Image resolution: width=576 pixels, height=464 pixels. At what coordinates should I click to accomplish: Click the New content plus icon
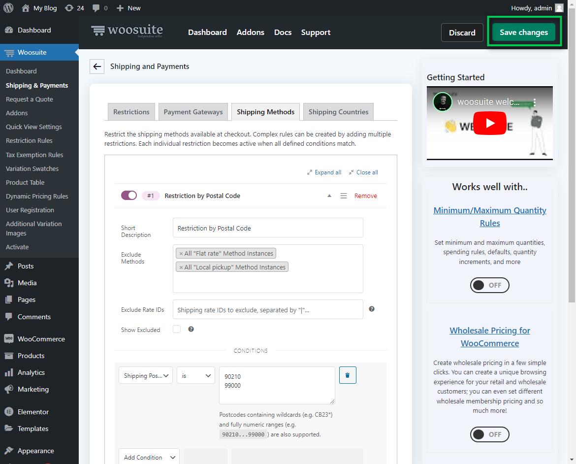tap(120, 8)
